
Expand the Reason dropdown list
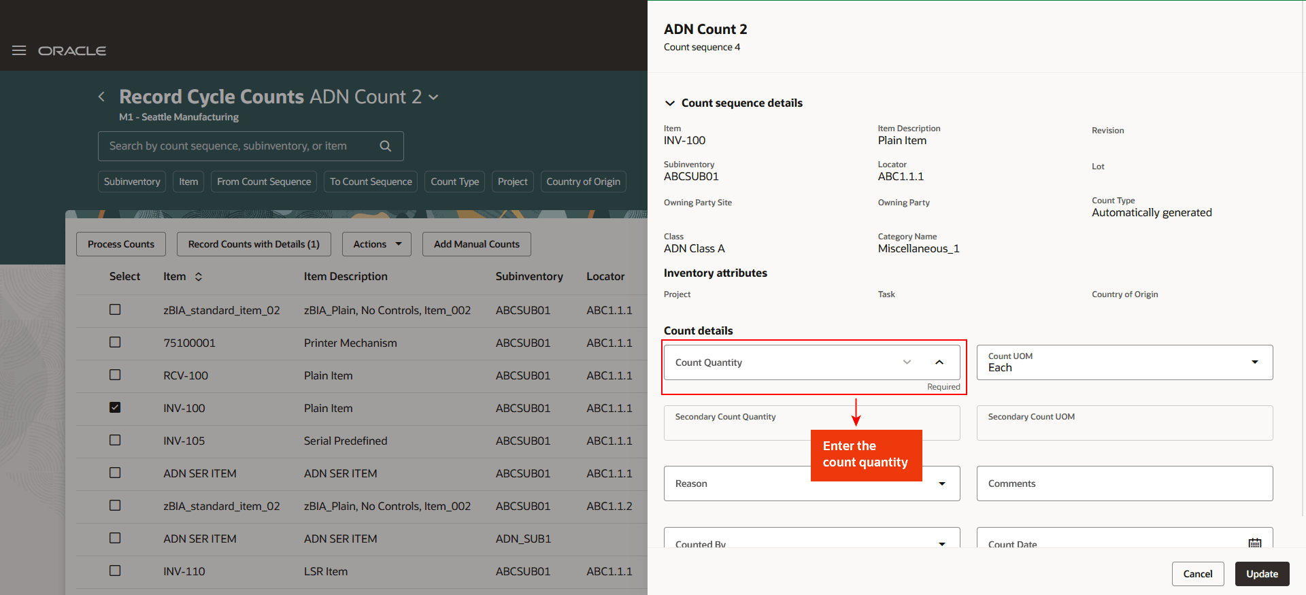pos(941,483)
